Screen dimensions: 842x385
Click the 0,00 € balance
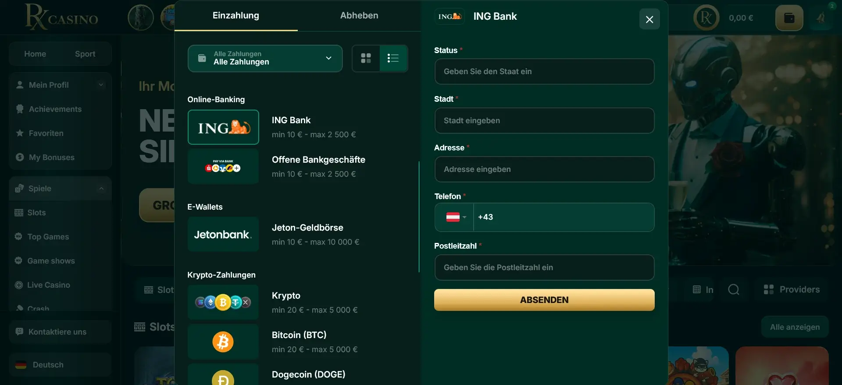pyautogui.click(x=741, y=18)
